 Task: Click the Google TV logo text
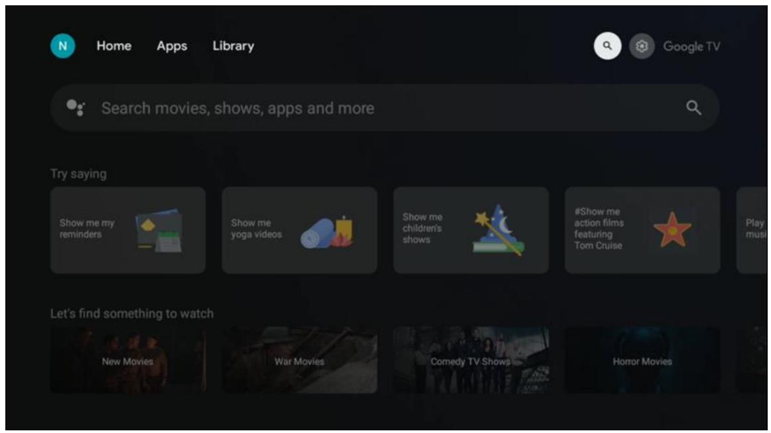(x=691, y=46)
